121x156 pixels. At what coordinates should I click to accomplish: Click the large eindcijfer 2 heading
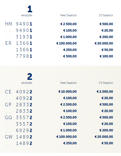point(30,76)
